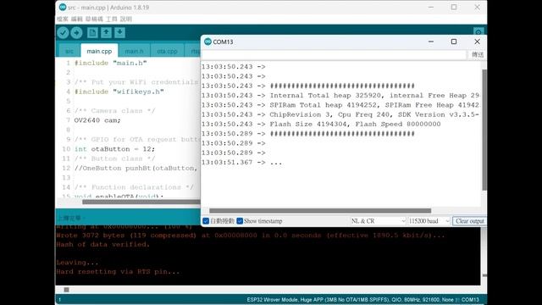Screen dimensions: 542x305
Task: Open the 115200 baud rate dropdown
Action: (x=429, y=221)
